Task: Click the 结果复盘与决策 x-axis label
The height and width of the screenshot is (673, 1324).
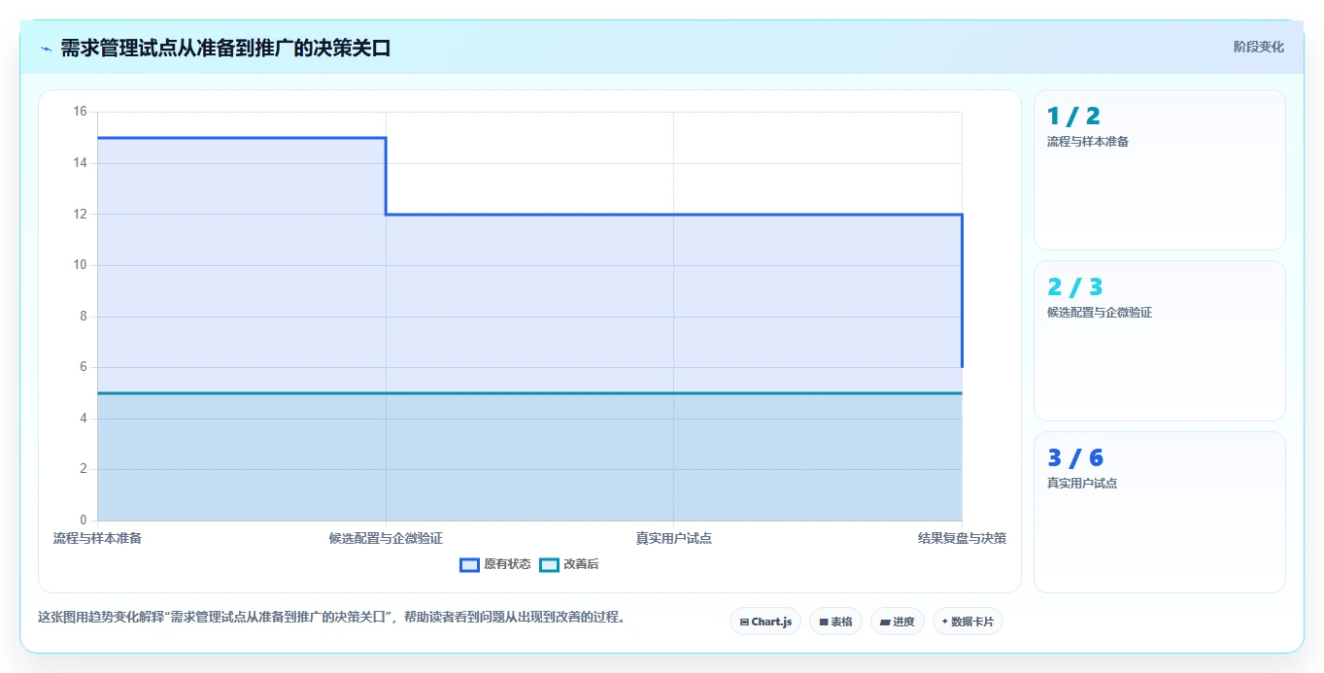Action: 962,538
